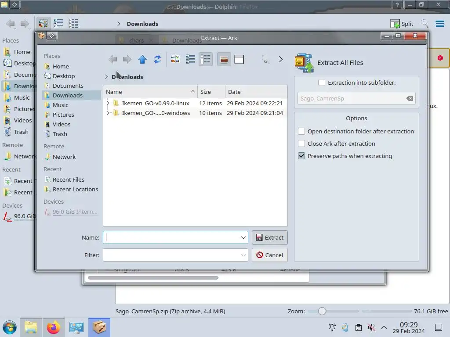Clear the subfolder name field
450x337 pixels.
tap(410, 98)
